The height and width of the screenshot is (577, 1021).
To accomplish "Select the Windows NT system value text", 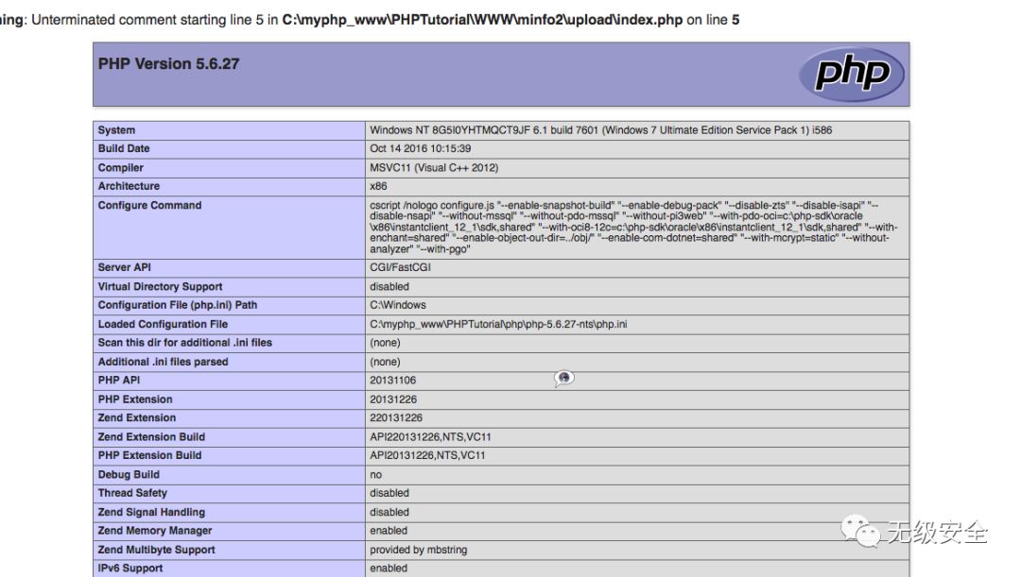I will pos(600,130).
